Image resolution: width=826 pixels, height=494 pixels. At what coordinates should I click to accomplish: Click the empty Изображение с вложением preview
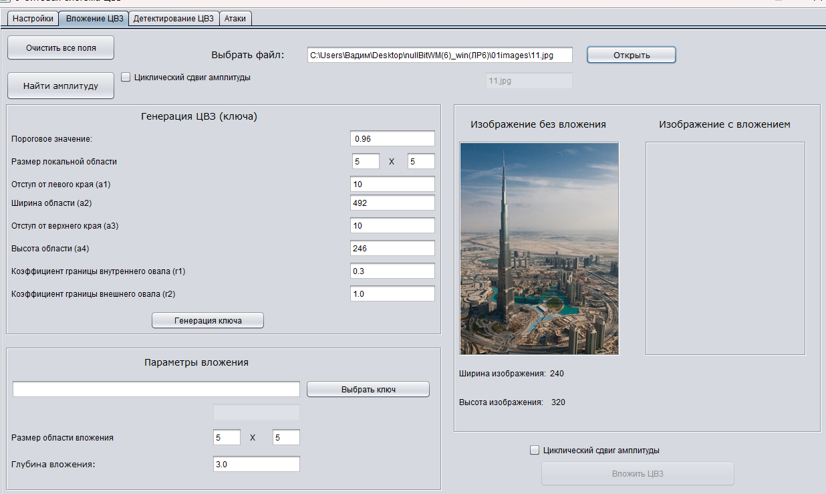click(x=725, y=248)
